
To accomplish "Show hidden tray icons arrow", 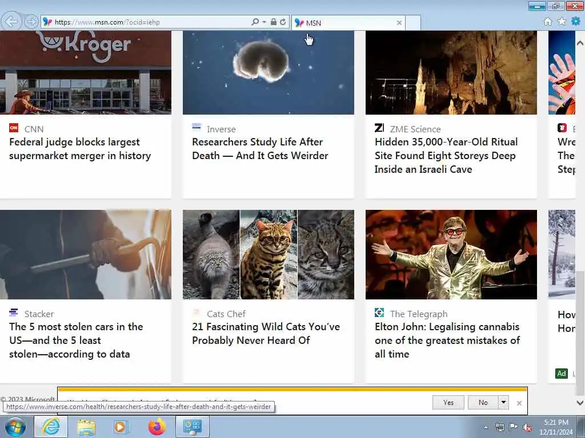I will tap(486, 427).
